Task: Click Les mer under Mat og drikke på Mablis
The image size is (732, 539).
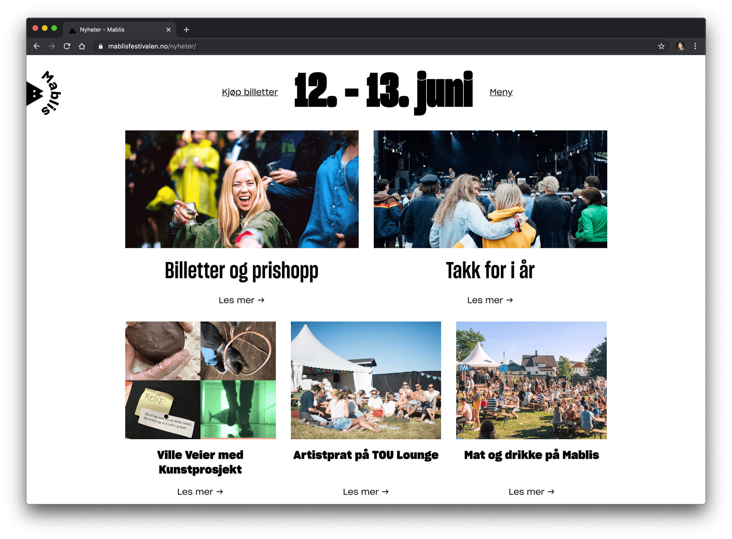Action: [531, 492]
